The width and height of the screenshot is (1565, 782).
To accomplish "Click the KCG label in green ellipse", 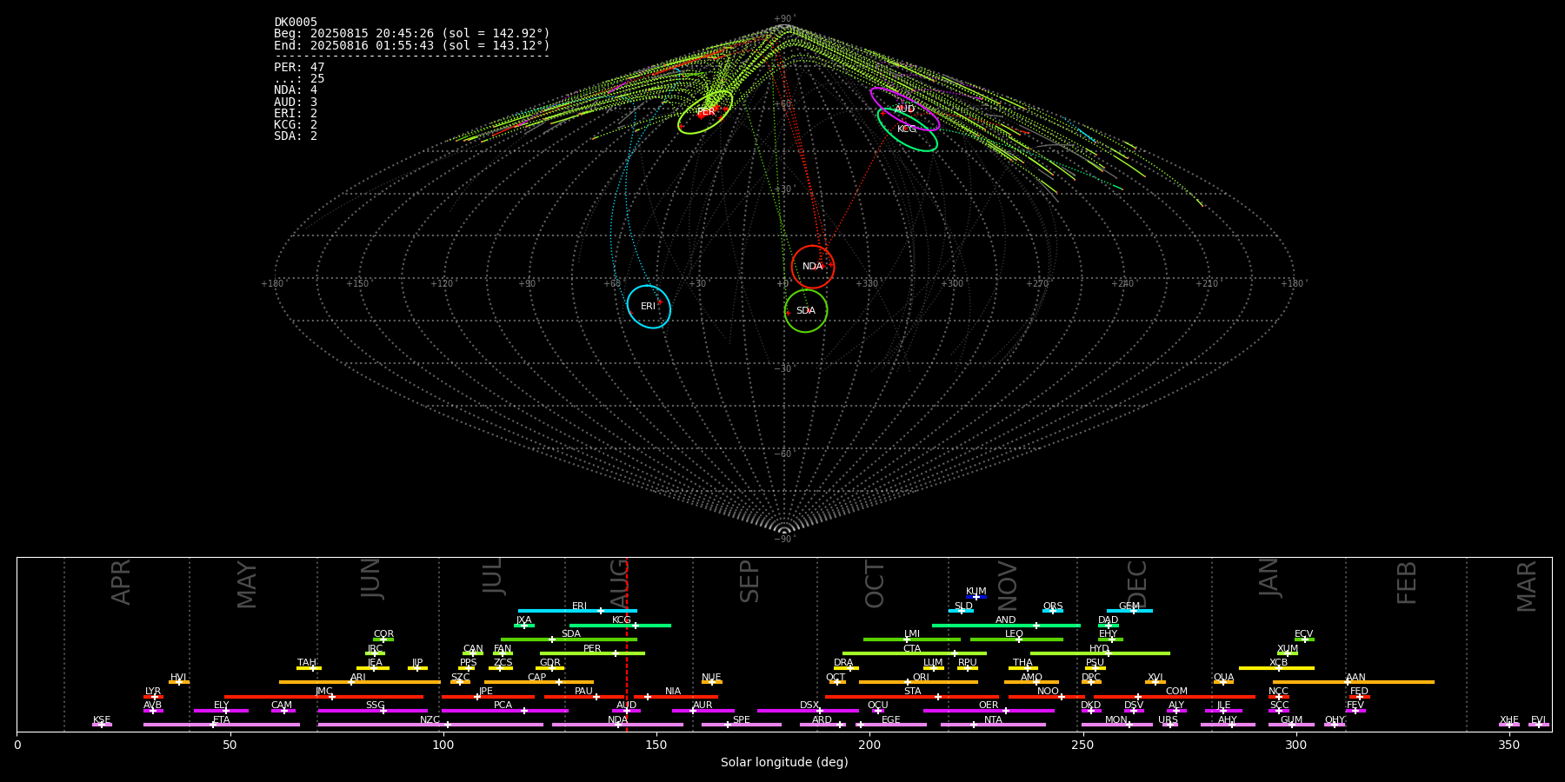I will coord(907,129).
